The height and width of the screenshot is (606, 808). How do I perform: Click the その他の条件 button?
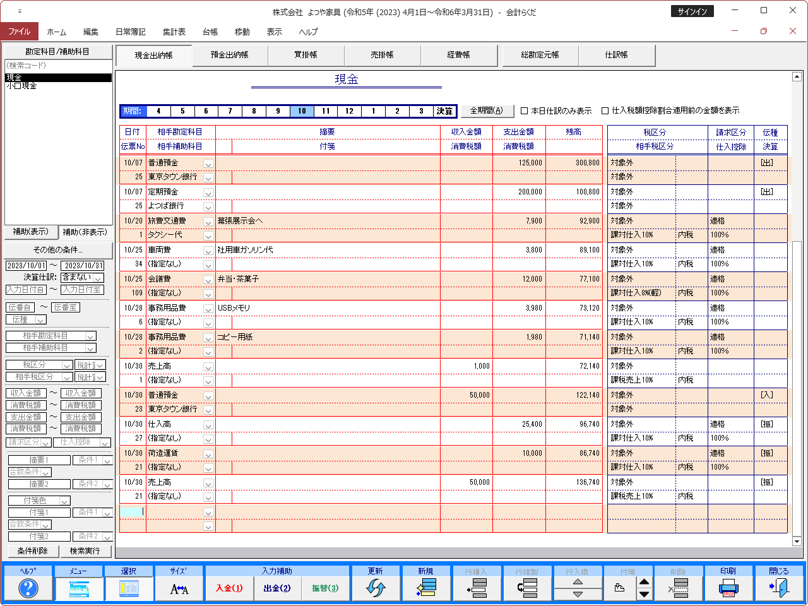[58, 250]
